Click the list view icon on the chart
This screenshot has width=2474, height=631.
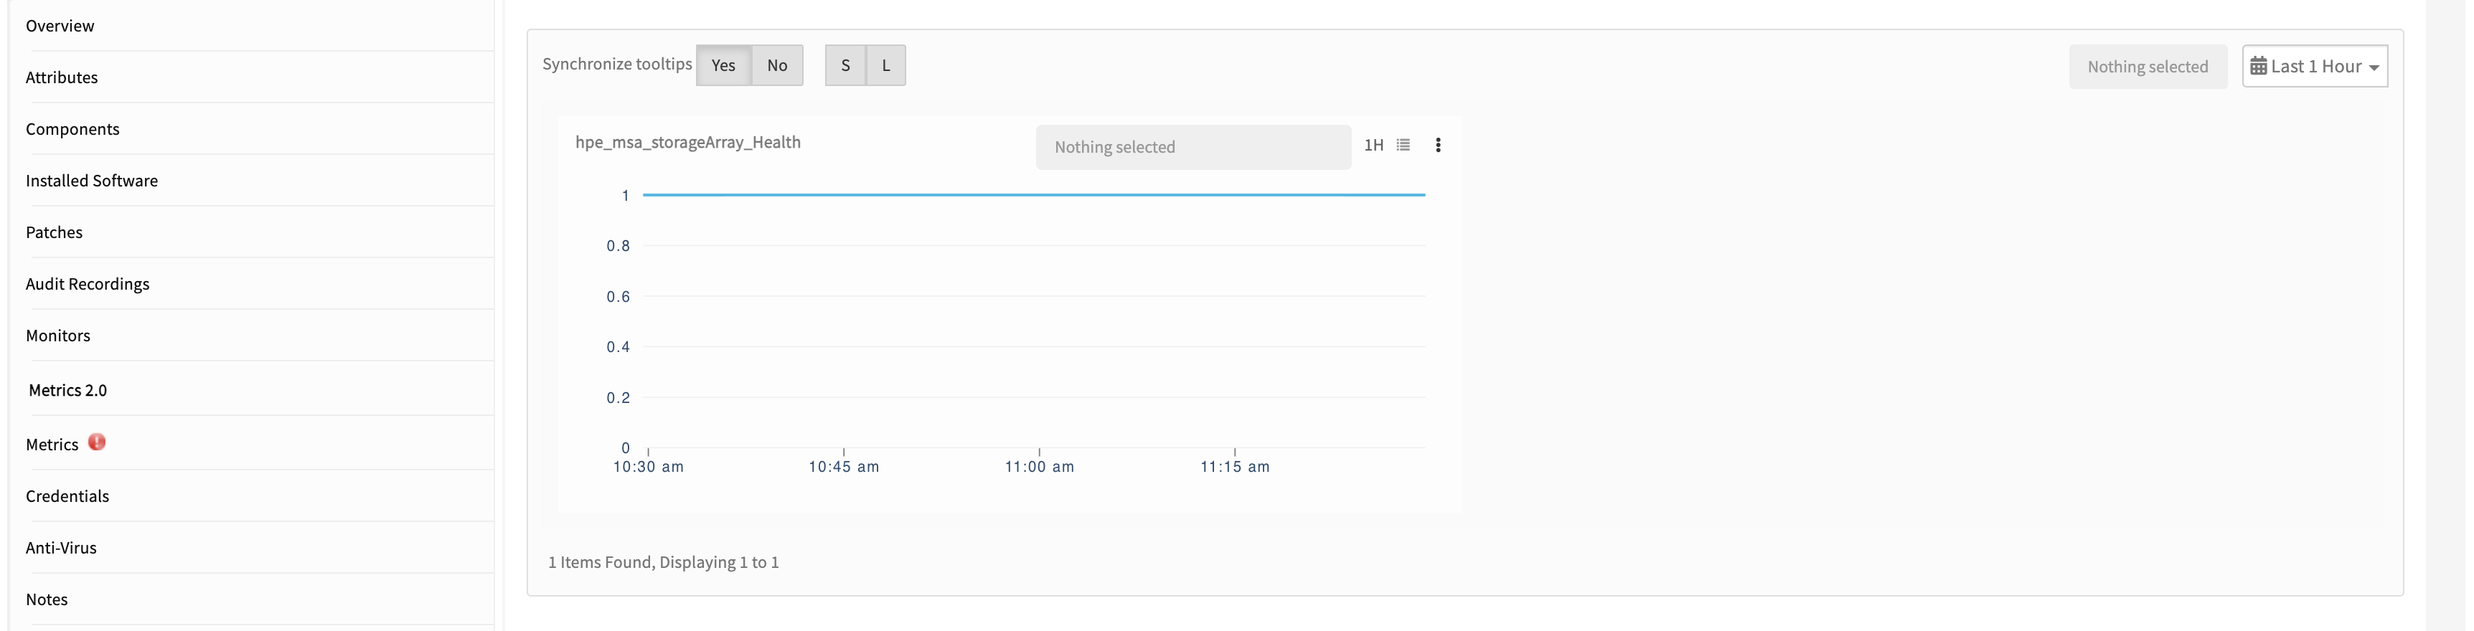point(1403,145)
